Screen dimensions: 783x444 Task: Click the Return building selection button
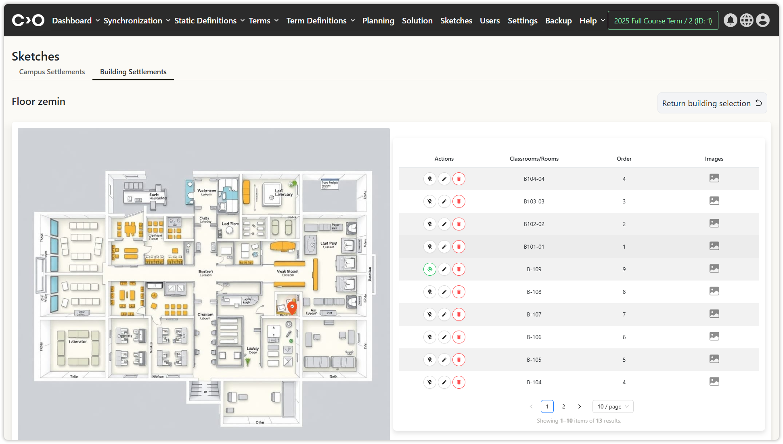(x=712, y=103)
